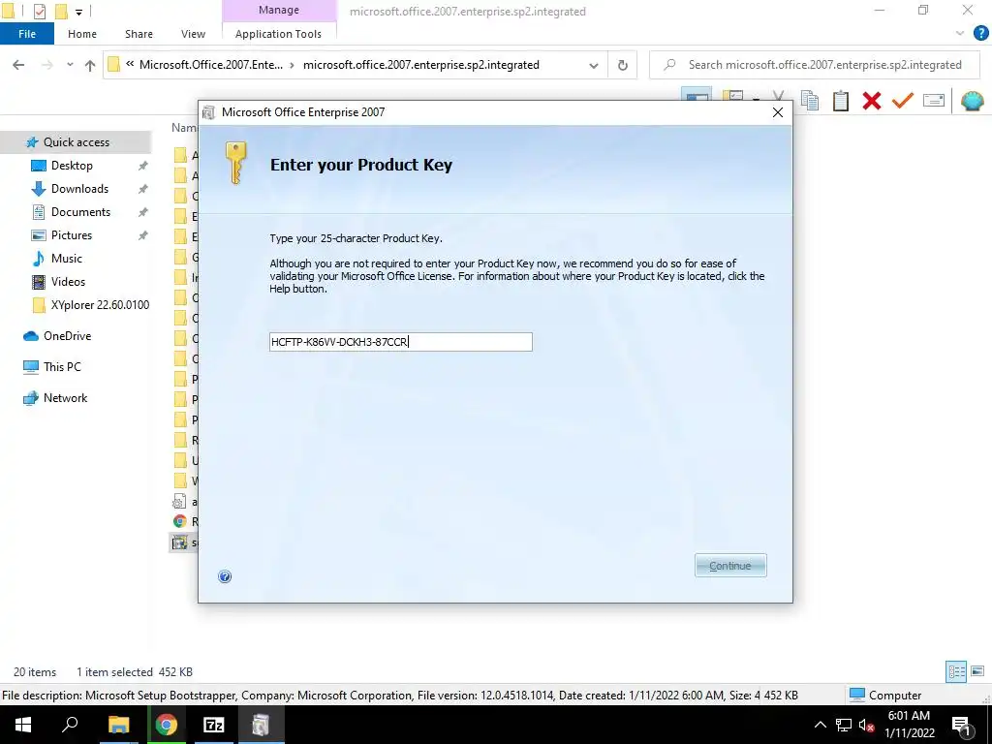992x744 pixels.
Task: Click the Properties icon in quick access toolbar
Action: (x=39, y=12)
